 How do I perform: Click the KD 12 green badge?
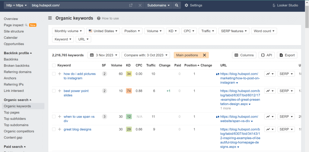[x=129, y=116]
